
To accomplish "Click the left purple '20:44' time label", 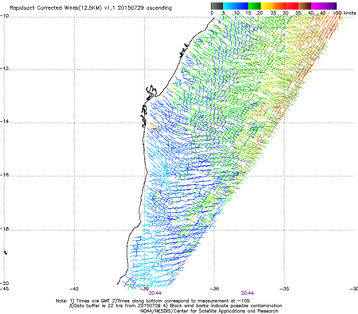I will point(155,293).
